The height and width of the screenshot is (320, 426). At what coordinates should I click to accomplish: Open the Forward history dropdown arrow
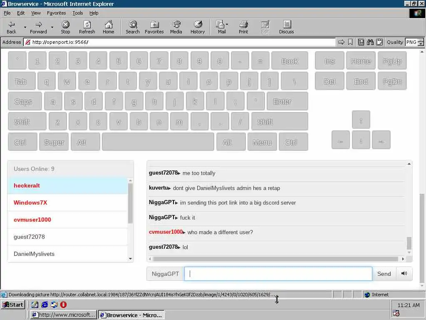click(x=52, y=27)
